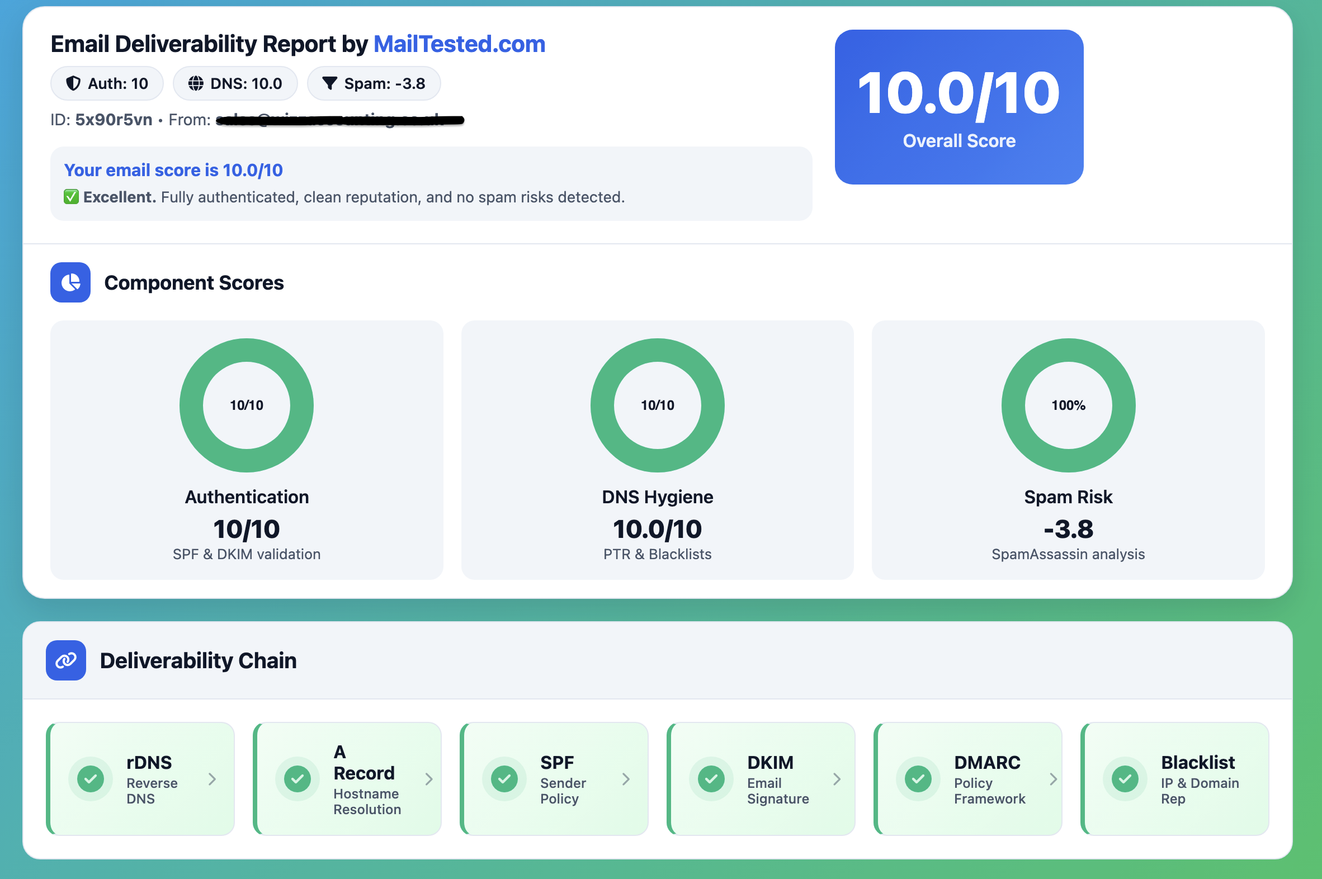Toggle the DMARC policy check circle
Viewport: 1322px width, 879px height.
pos(918,779)
